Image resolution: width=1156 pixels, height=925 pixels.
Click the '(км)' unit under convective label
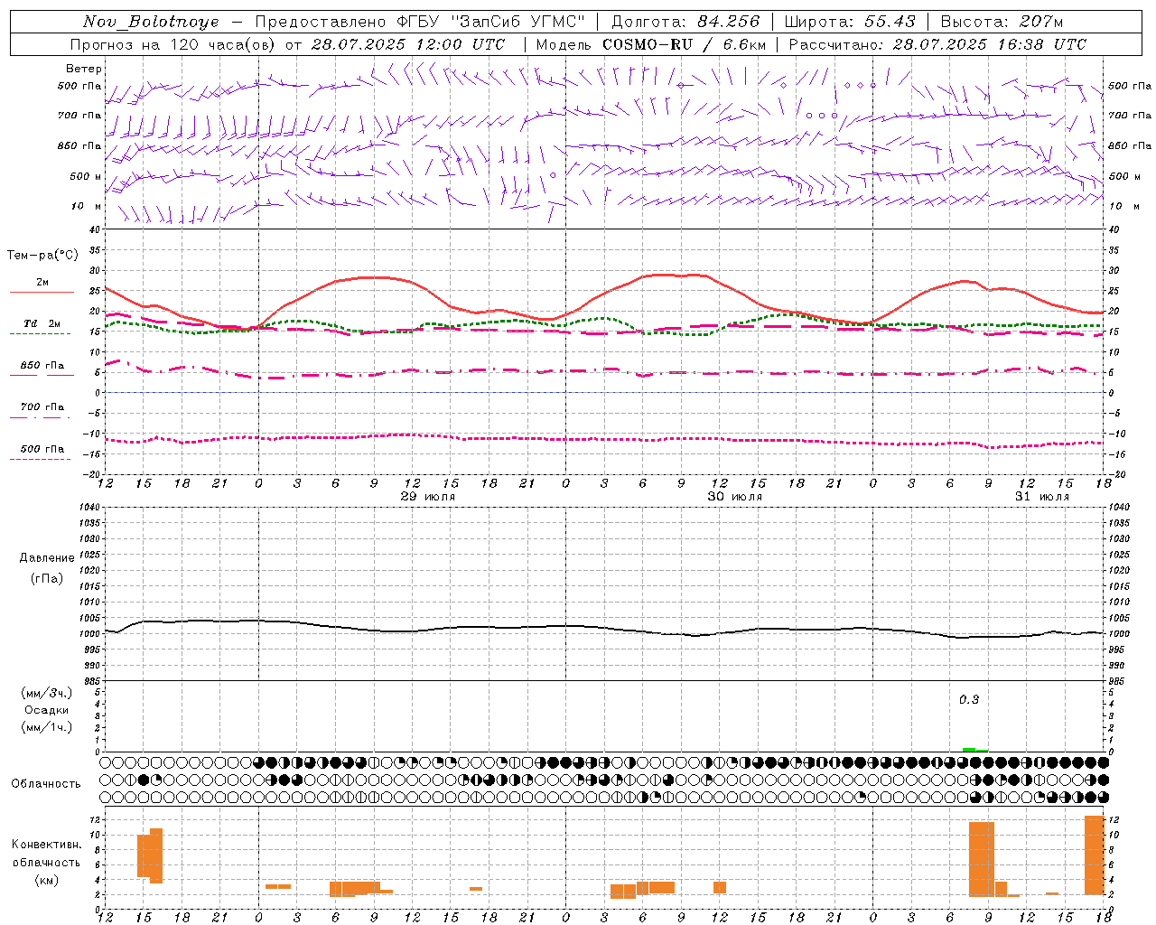(x=47, y=880)
